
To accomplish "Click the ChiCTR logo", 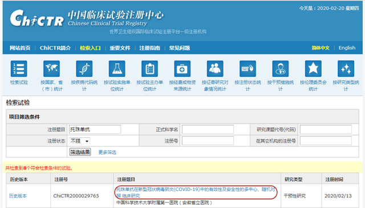I will tap(36, 18).
